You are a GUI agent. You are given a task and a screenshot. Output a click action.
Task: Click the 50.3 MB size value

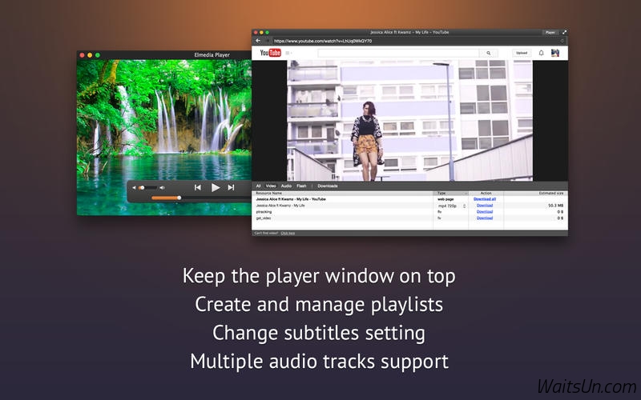(555, 206)
